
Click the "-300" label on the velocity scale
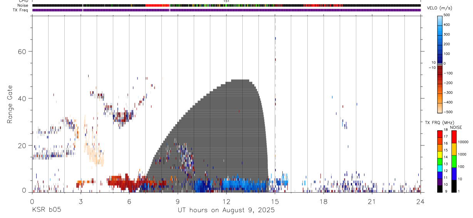[448, 93]
